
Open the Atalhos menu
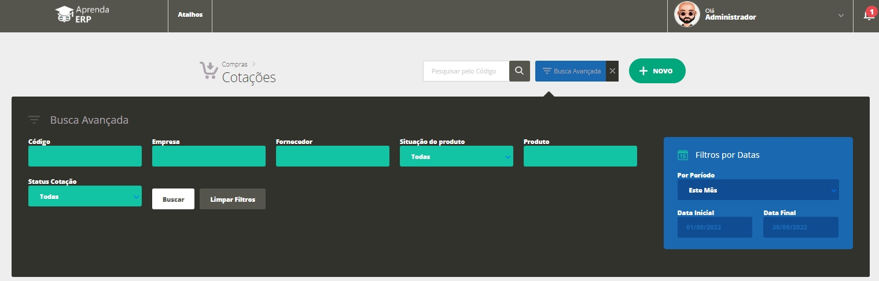tap(190, 15)
